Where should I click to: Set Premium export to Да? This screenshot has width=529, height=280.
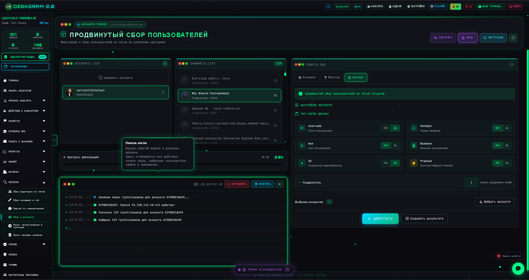[x=507, y=163]
